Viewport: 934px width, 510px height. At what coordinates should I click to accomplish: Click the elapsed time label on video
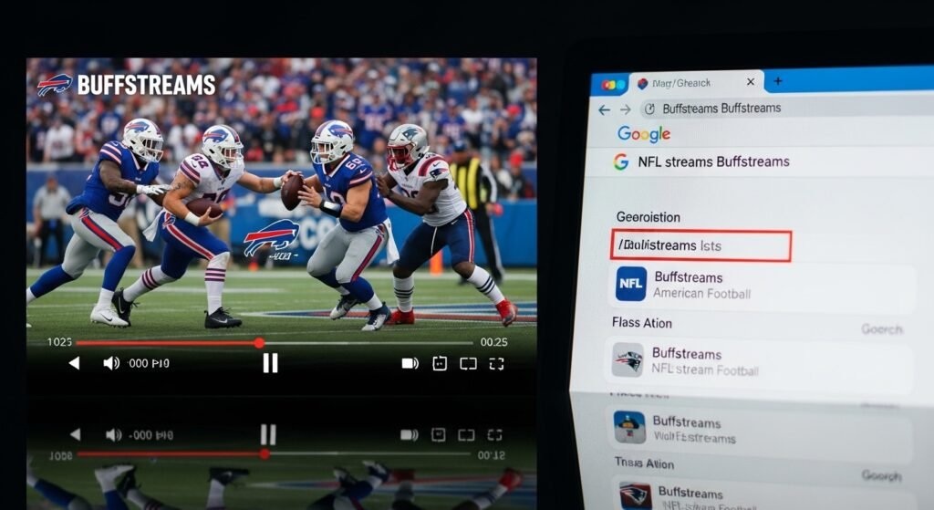59,342
